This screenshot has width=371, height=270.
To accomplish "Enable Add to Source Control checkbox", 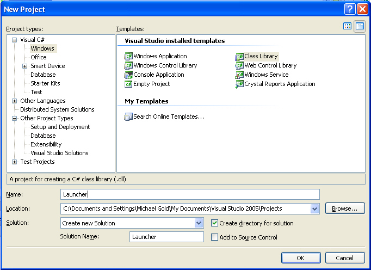I will 214,237.
